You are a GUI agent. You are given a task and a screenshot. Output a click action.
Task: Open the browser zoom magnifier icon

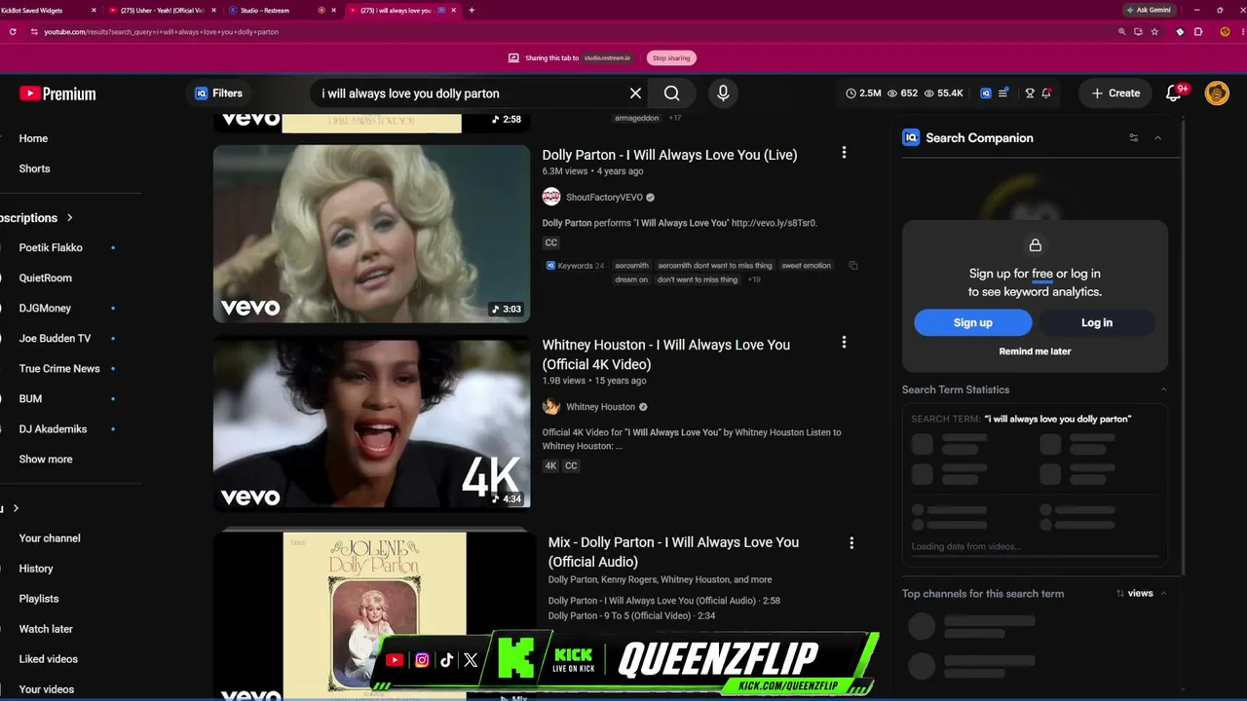(1122, 32)
